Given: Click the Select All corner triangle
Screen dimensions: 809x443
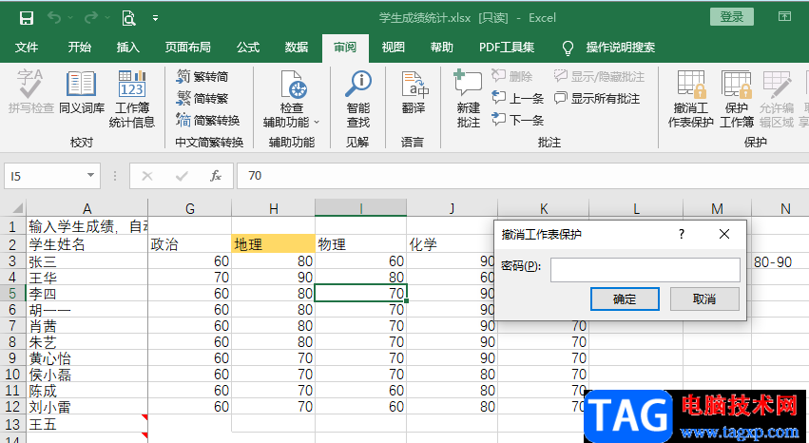Looking at the screenshot, I should pyautogui.click(x=17, y=208).
